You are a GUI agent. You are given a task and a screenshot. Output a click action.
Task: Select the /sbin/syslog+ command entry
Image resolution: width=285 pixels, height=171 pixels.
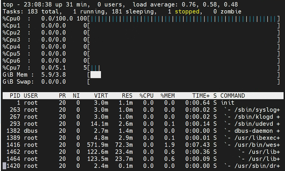pyautogui.click(x=257, y=110)
